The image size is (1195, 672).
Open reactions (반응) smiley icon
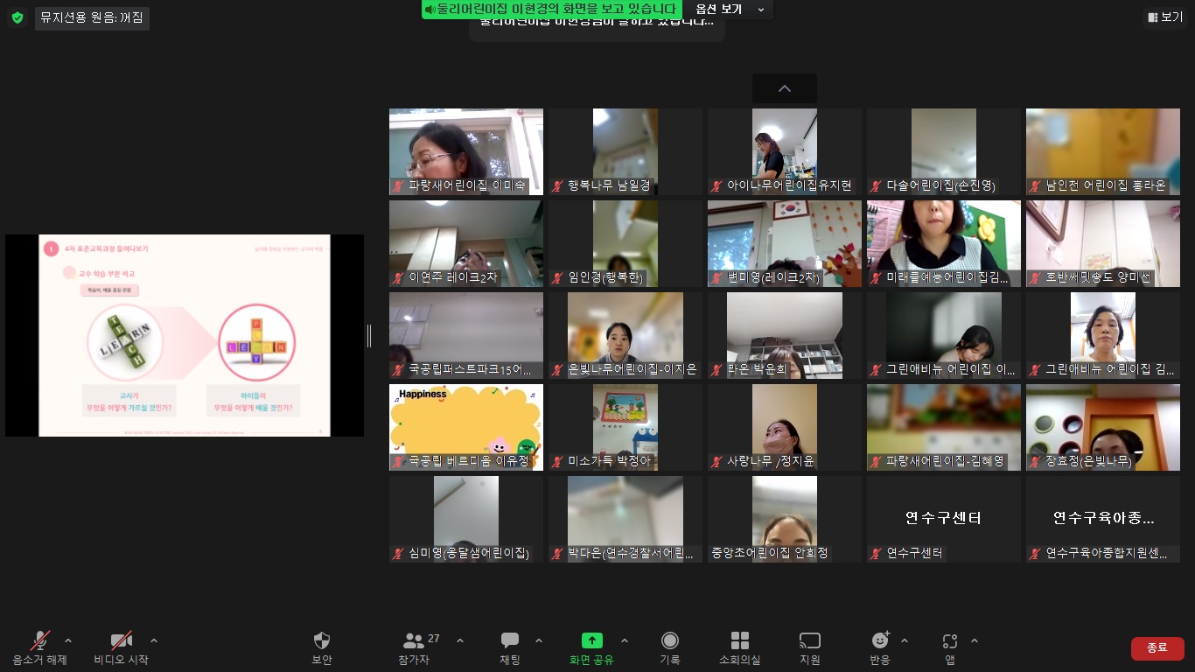click(880, 640)
